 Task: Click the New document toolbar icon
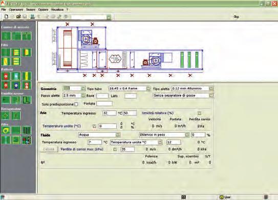click(x=6, y=16)
